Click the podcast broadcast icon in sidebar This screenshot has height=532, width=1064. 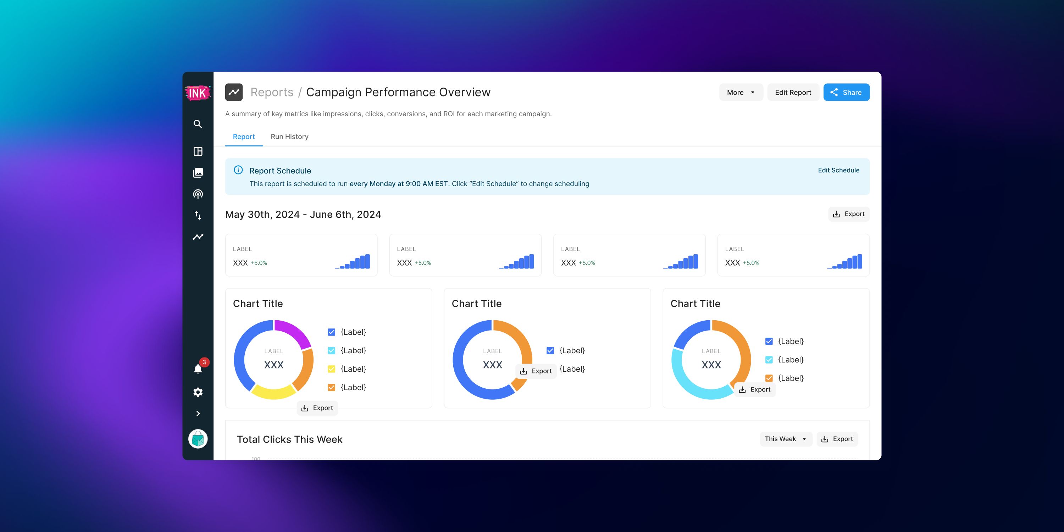pos(198,194)
